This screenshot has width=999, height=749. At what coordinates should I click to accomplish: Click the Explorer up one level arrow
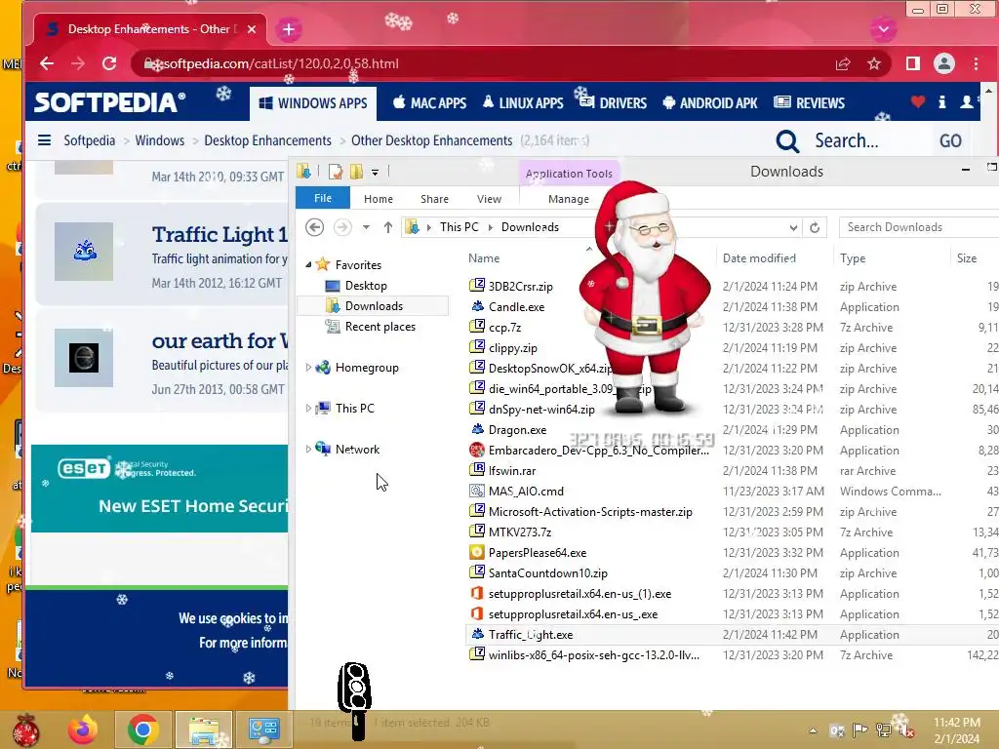click(388, 227)
